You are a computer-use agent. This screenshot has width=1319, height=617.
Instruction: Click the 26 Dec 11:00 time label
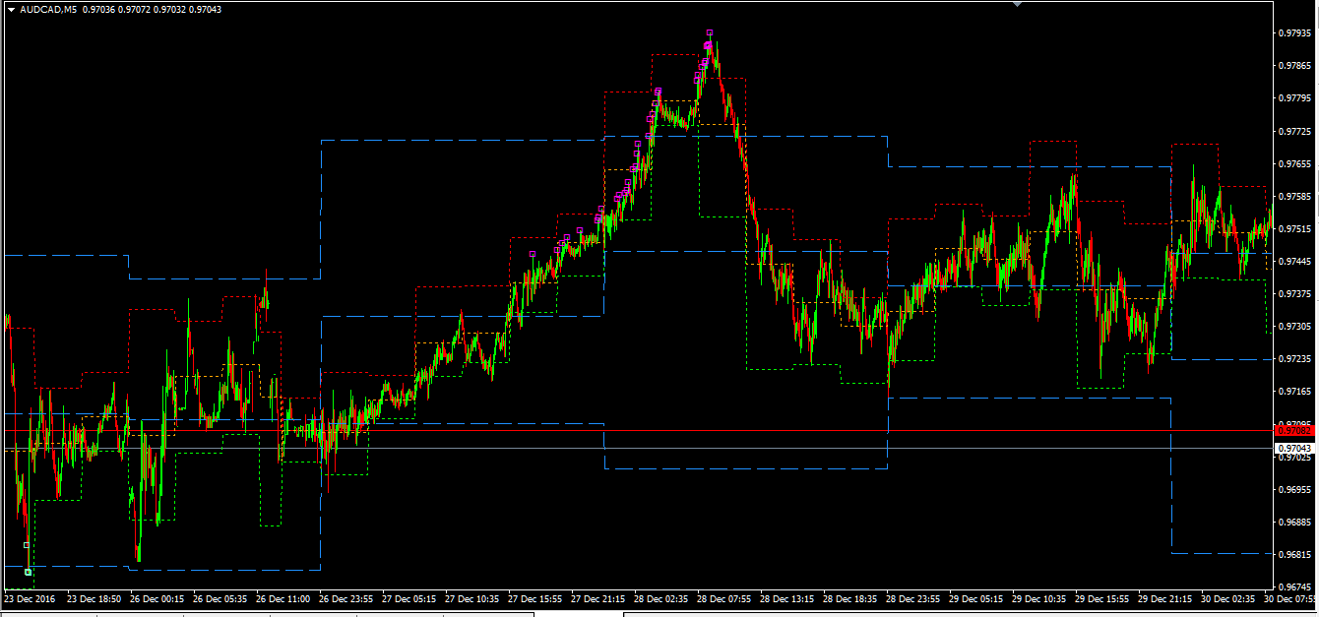coord(283,598)
